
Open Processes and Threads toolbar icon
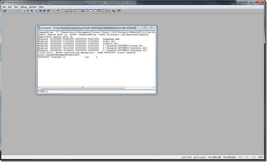(x=95, y=11)
